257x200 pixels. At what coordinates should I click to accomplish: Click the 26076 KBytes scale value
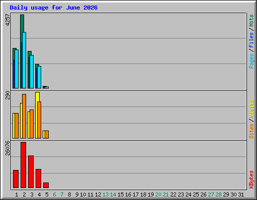pos(8,148)
